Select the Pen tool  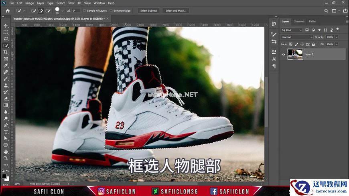[x=6, y=125]
